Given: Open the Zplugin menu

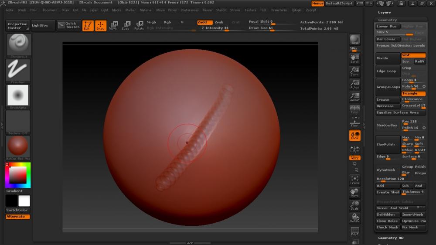Looking at the screenshot, I should click(x=296, y=10).
